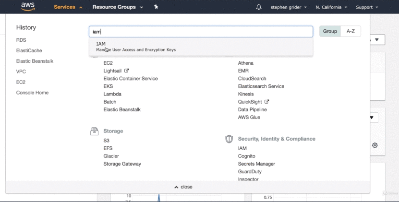The image size is (399, 202).
Task: Click the AWS logo icon
Action: (x=27, y=7)
